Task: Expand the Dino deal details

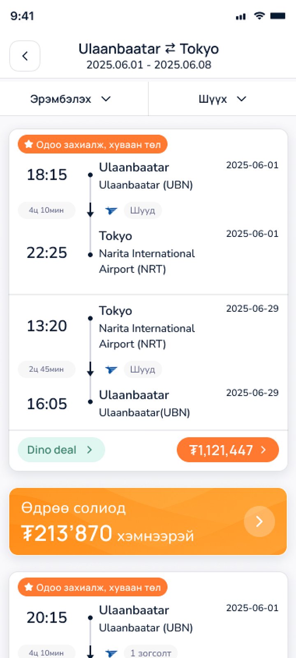Action: tap(61, 450)
